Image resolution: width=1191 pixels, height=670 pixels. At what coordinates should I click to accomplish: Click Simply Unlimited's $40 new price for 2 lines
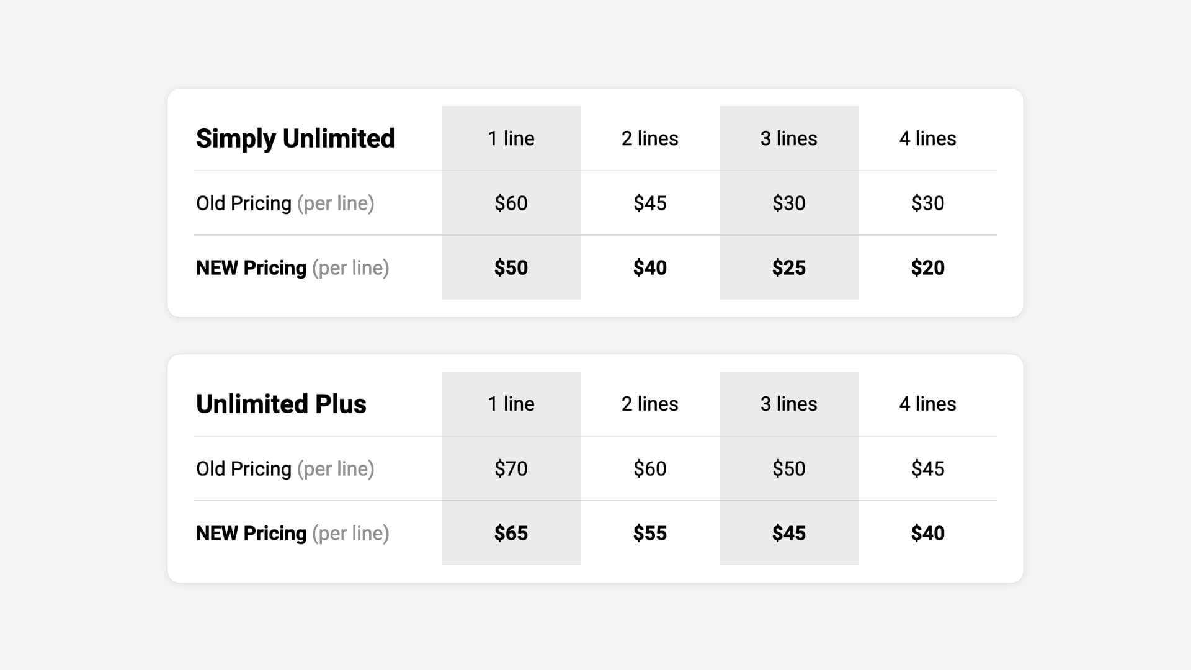pyautogui.click(x=649, y=268)
